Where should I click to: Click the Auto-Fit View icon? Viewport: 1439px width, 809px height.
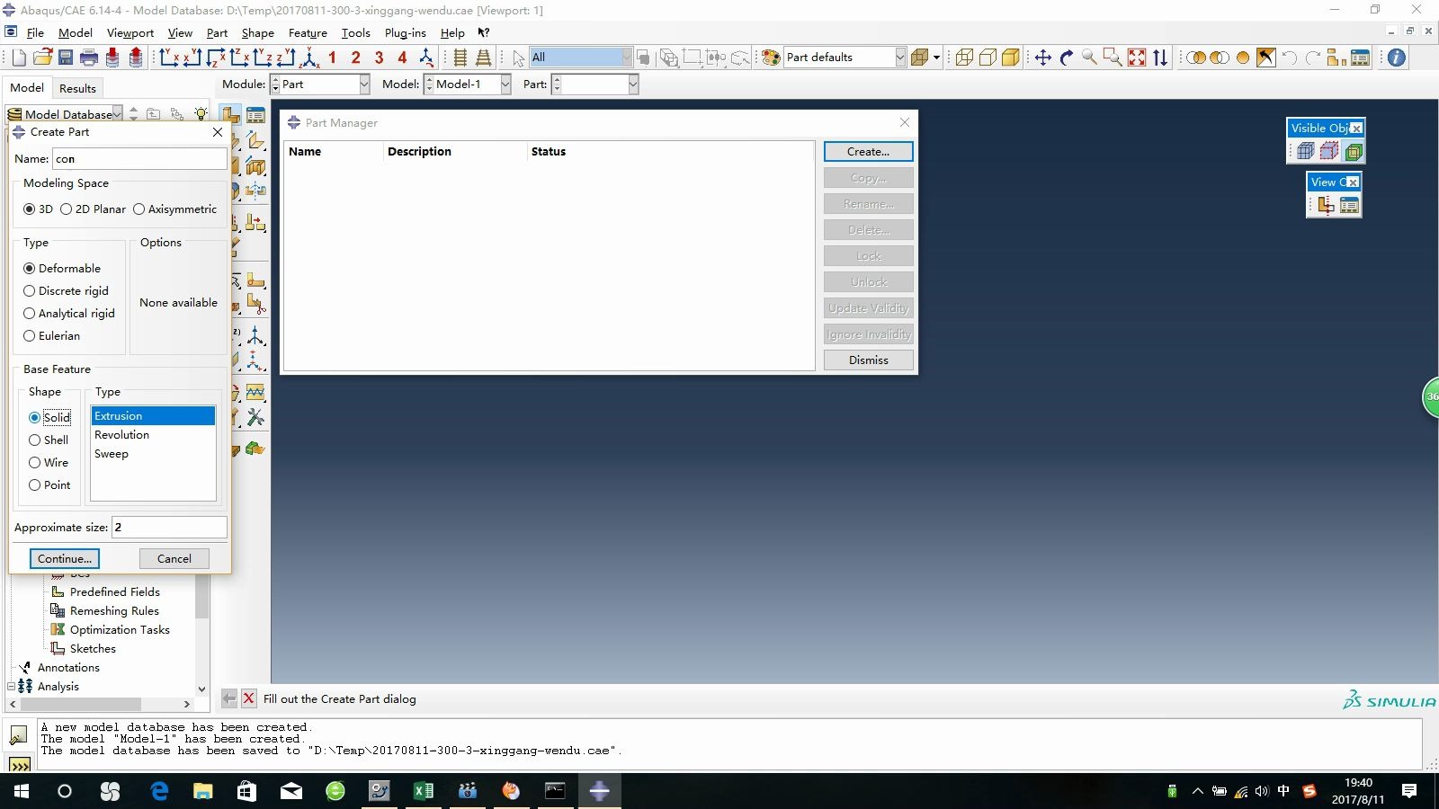point(1137,58)
